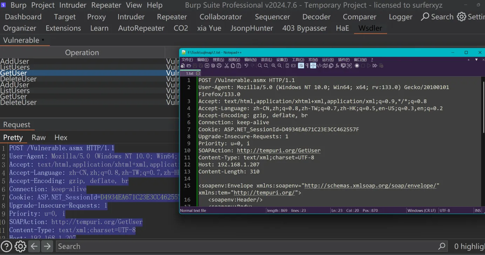Click Notepad++ Folder as Workspace monitor icon
The image size is (485, 255).
343,66
